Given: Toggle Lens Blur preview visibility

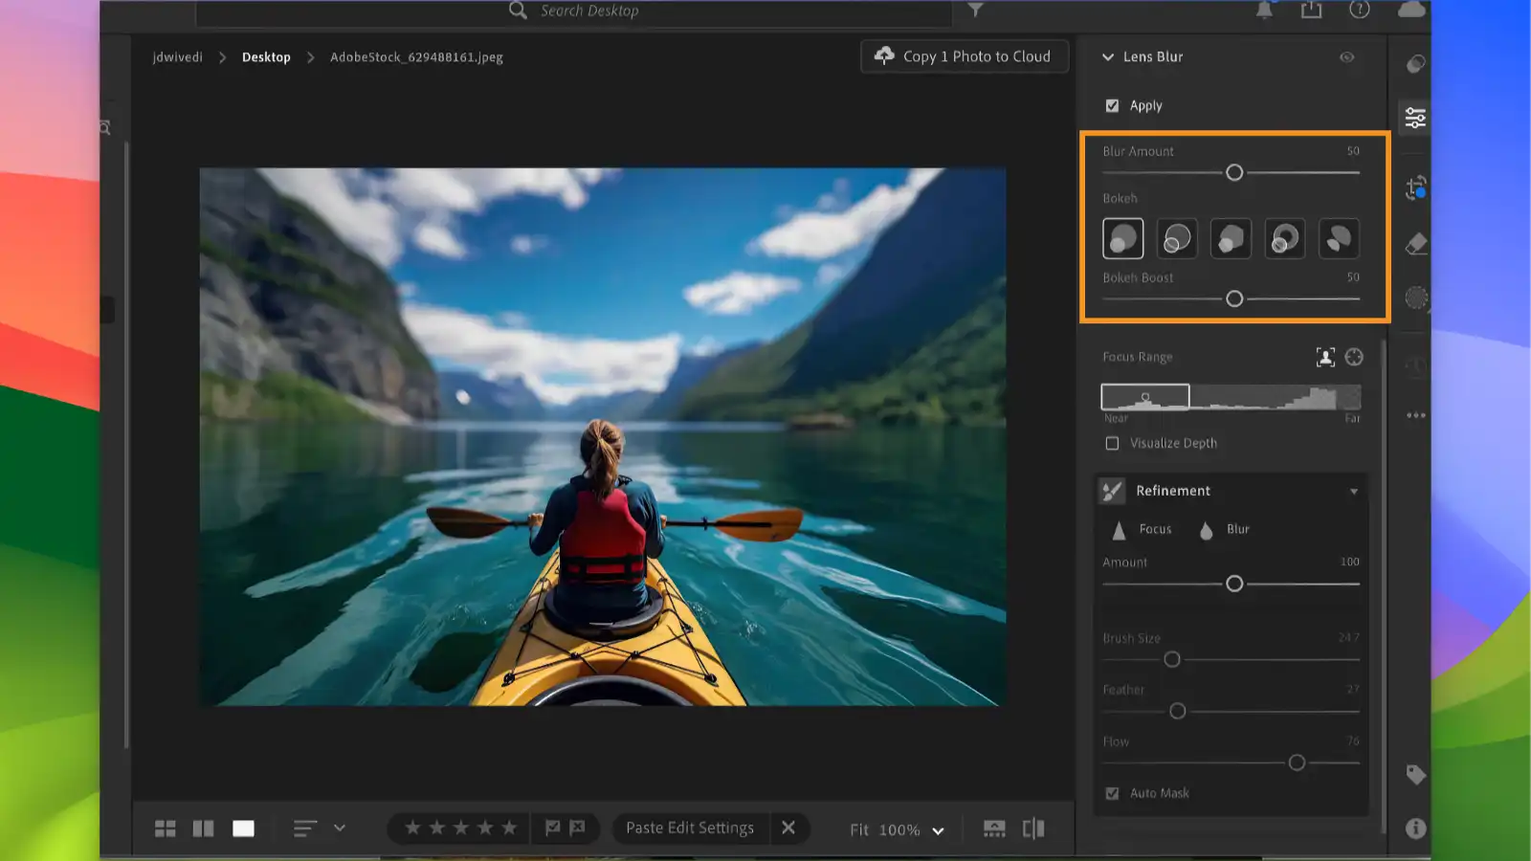Looking at the screenshot, I should pos(1347,57).
